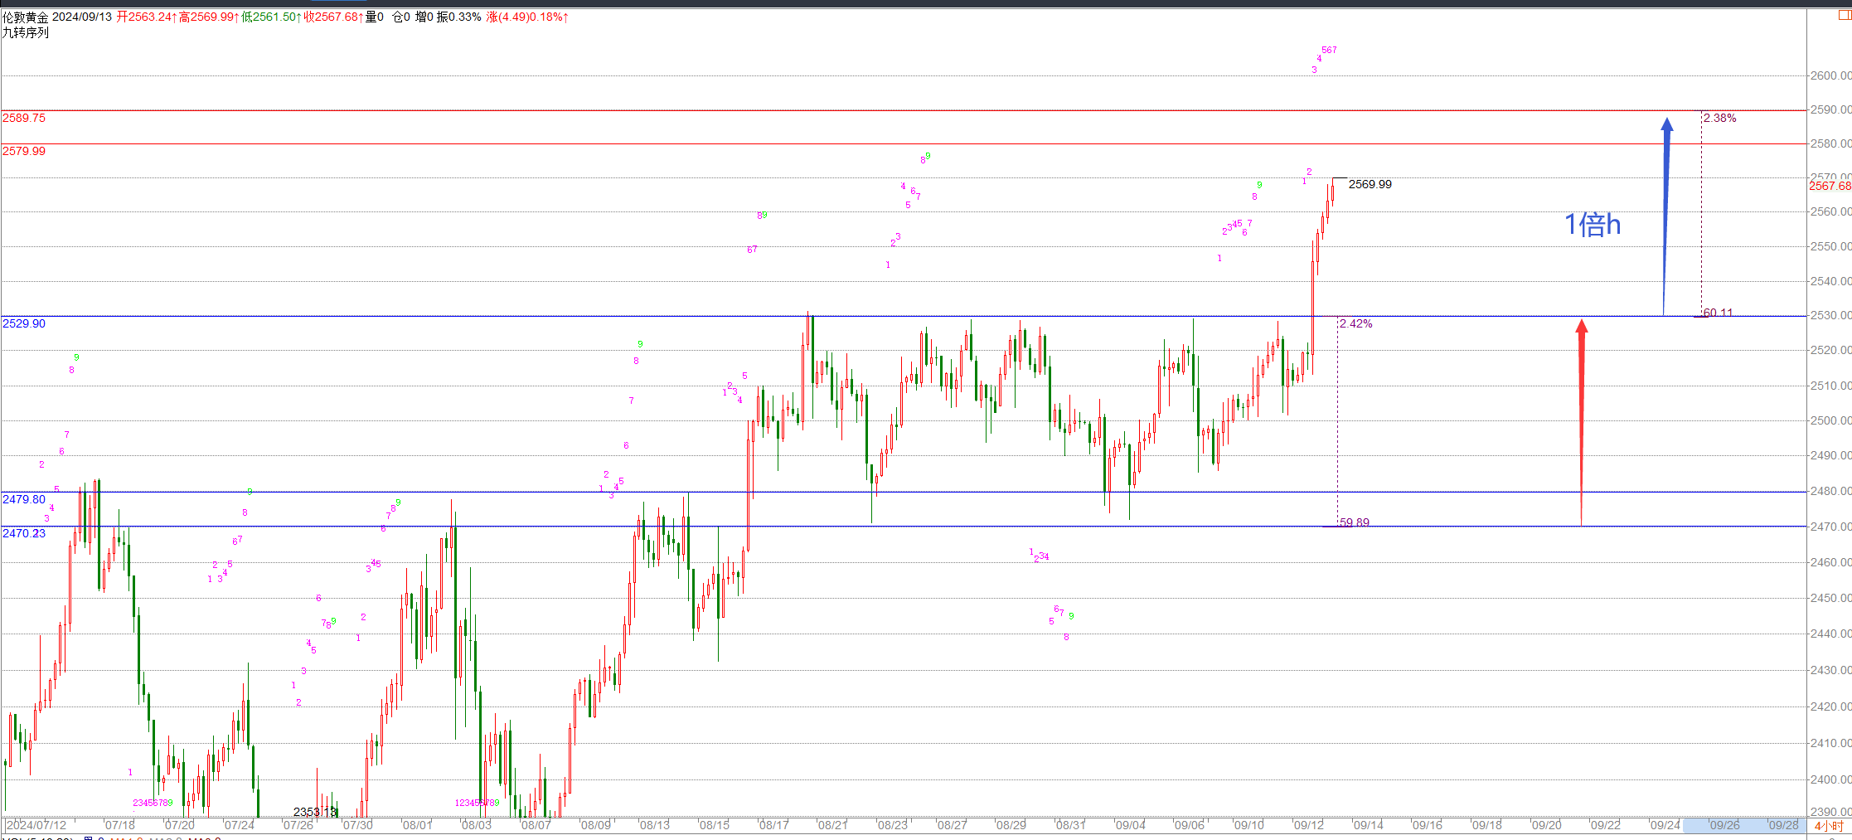Image resolution: width=1852 pixels, height=840 pixels.
Task: Click the 振0.33% amplitude value
Action: click(x=459, y=17)
